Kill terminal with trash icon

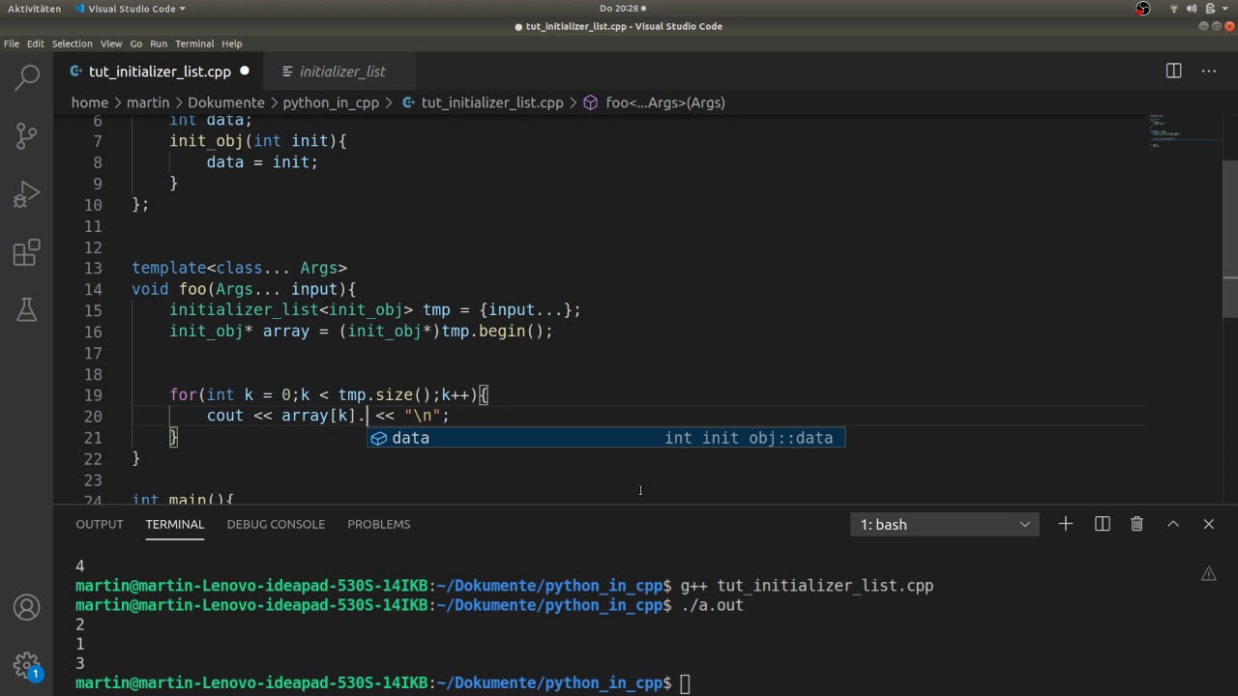coord(1137,524)
